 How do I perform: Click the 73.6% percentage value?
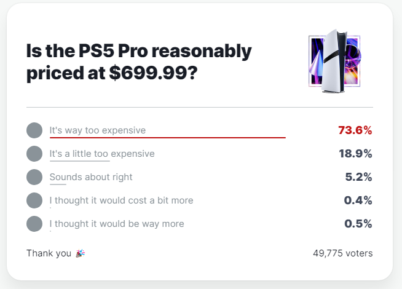coord(355,130)
